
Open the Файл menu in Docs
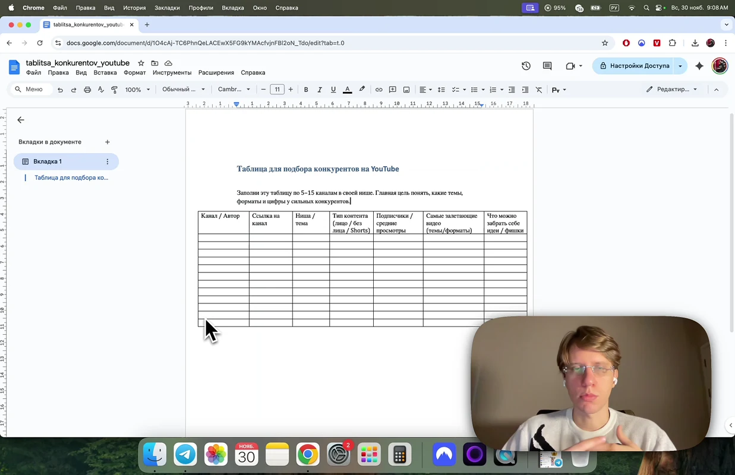click(x=33, y=72)
